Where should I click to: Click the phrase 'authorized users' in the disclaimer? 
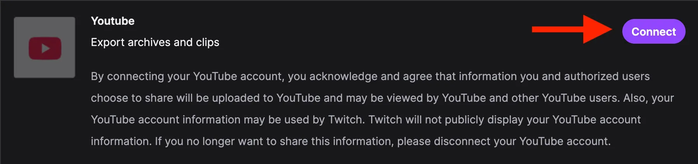point(607,76)
